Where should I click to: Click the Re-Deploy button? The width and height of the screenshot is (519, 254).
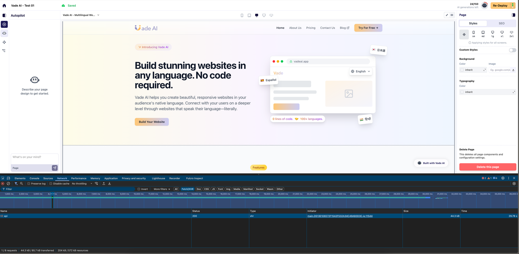(x=500, y=5)
